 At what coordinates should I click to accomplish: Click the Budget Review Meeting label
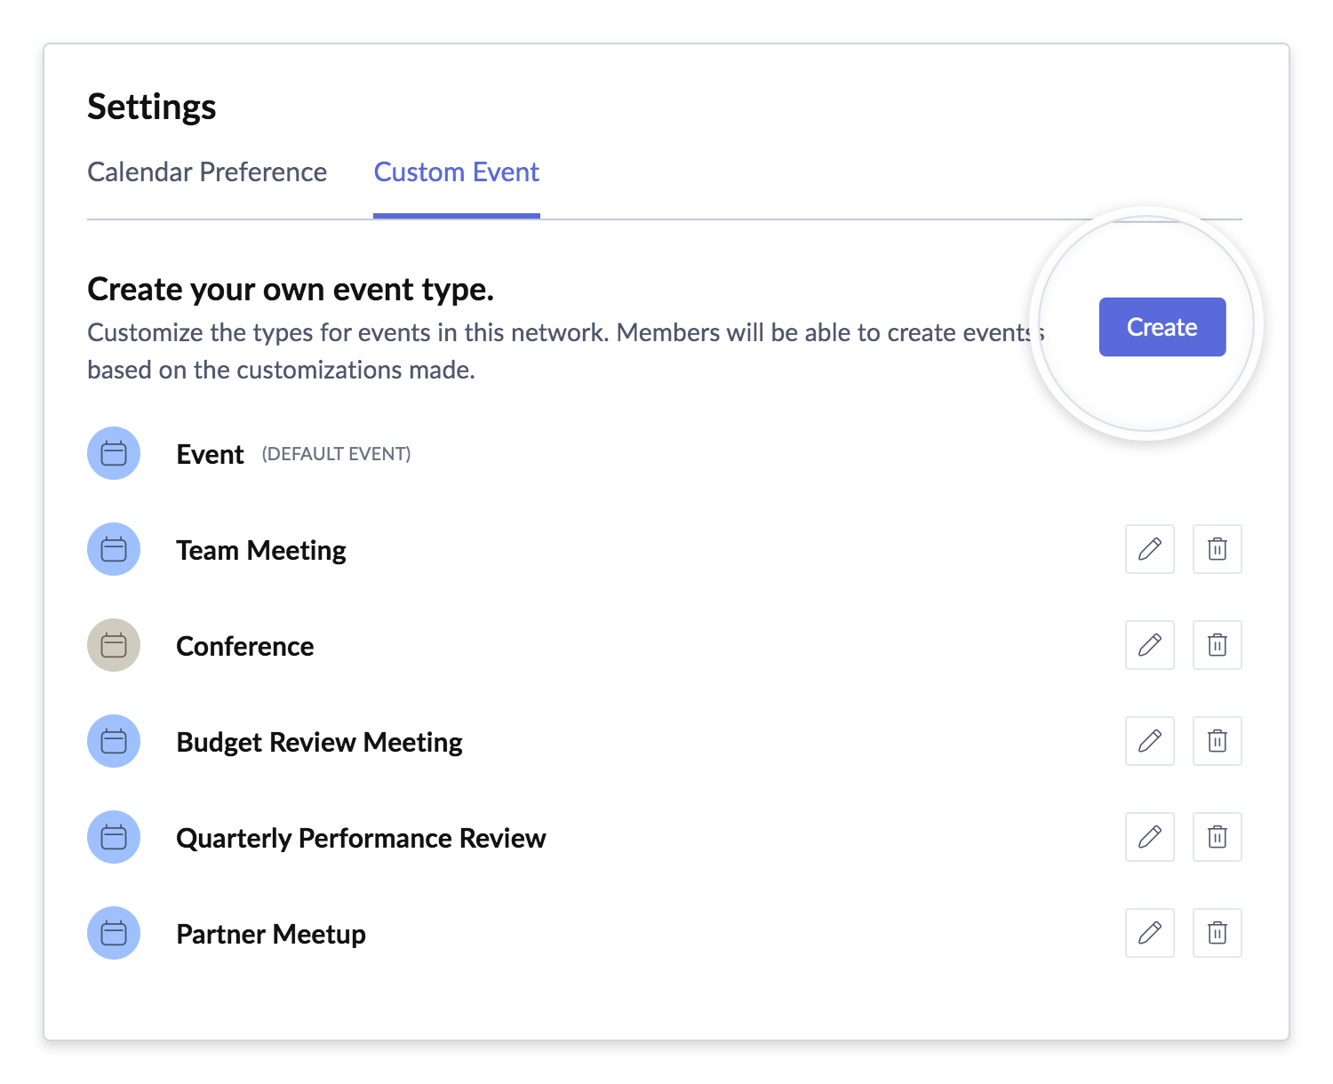pyautogui.click(x=319, y=742)
